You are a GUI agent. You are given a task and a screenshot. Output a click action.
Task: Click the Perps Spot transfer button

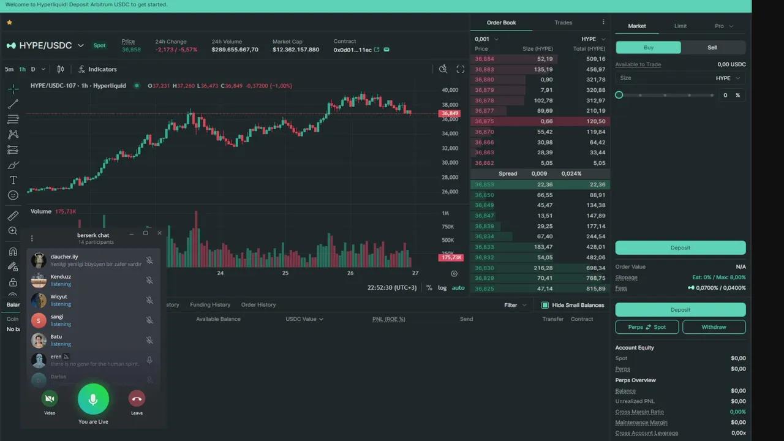[x=647, y=327]
